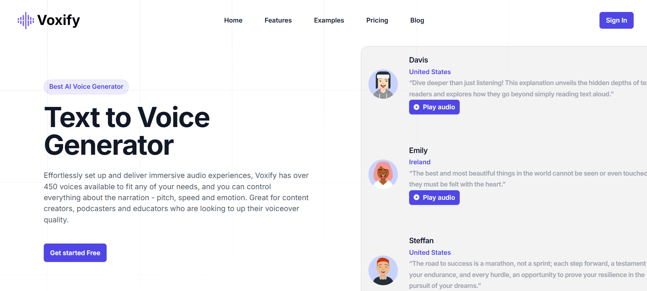Click Emily quote about beautiful things
The image size is (647, 291).
coord(528,179)
